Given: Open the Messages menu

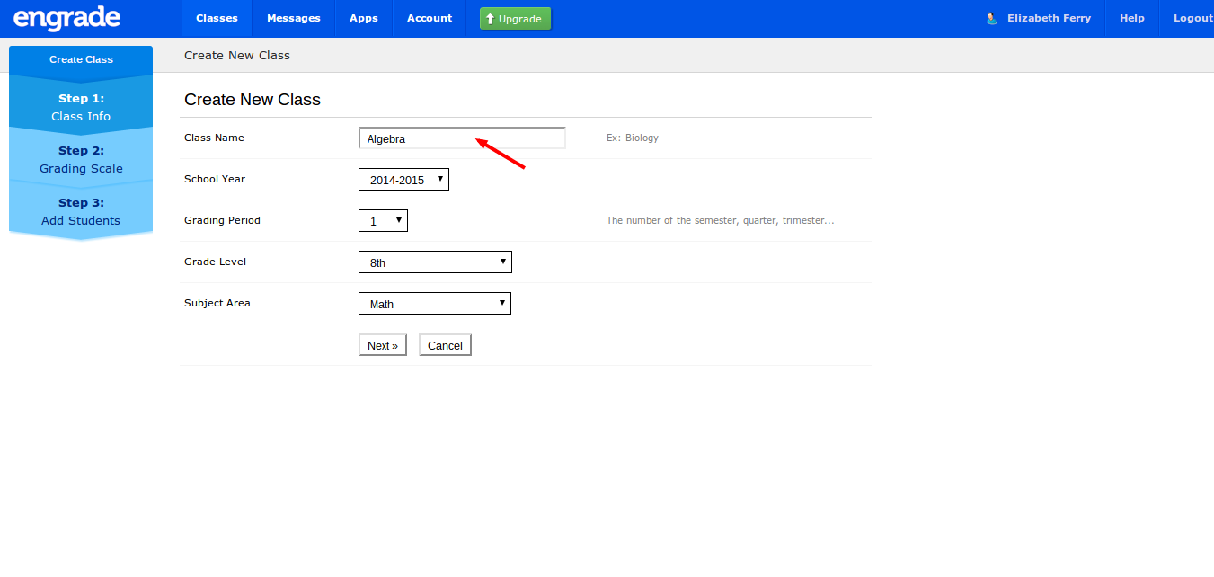Looking at the screenshot, I should pos(293,18).
